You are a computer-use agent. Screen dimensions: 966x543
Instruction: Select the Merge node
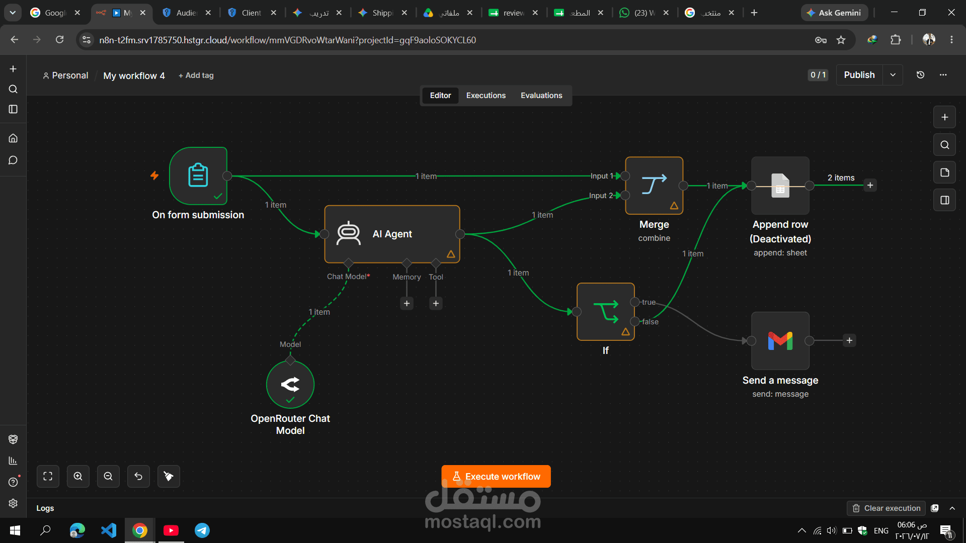pos(654,186)
